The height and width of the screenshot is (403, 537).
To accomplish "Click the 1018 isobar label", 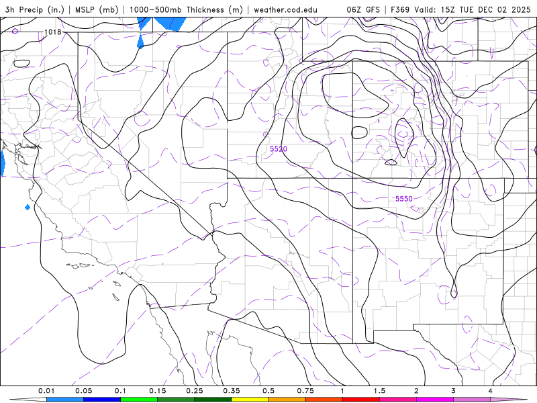I will click(x=53, y=32).
